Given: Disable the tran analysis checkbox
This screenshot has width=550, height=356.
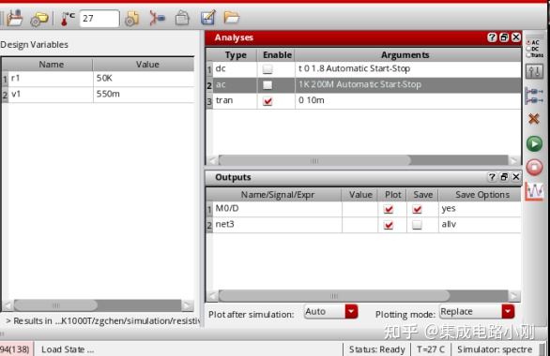Looking at the screenshot, I should pos(267,101).
